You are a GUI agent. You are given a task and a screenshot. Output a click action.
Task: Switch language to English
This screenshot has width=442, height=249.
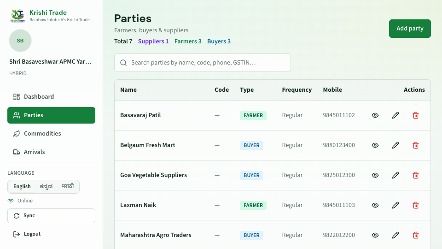point(22,186)
